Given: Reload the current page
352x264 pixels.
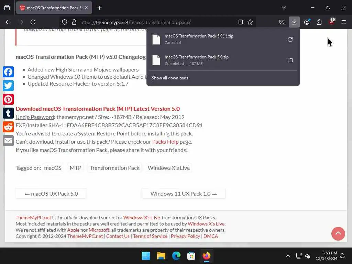Looking at the screenshot, I should pos(33,22).
